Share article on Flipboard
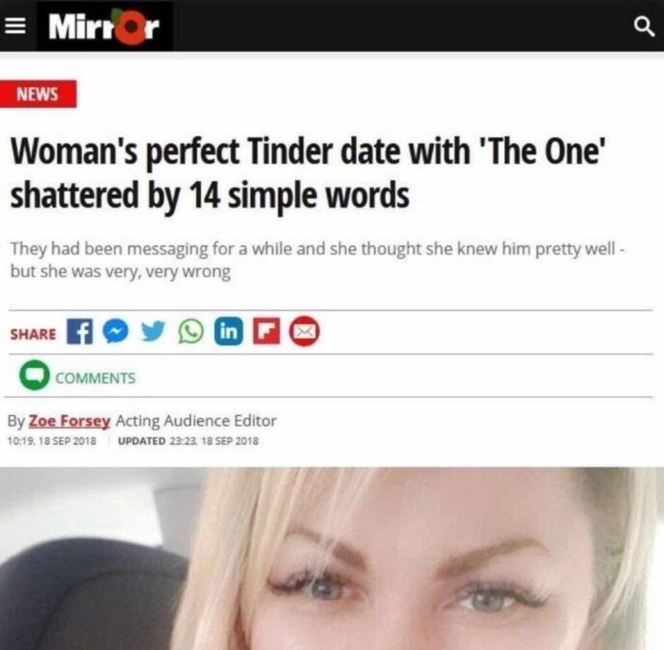This screenshot has height=650, width=664. point(266,332)
